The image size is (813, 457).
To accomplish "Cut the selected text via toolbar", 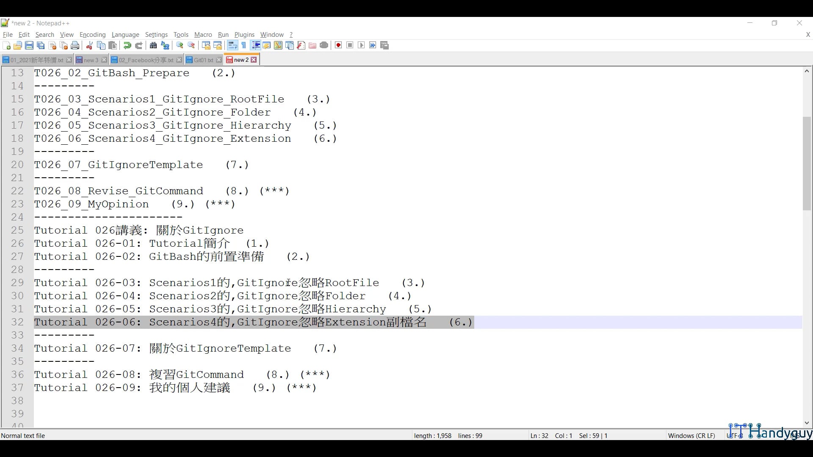I will click(x=89, y=45).
